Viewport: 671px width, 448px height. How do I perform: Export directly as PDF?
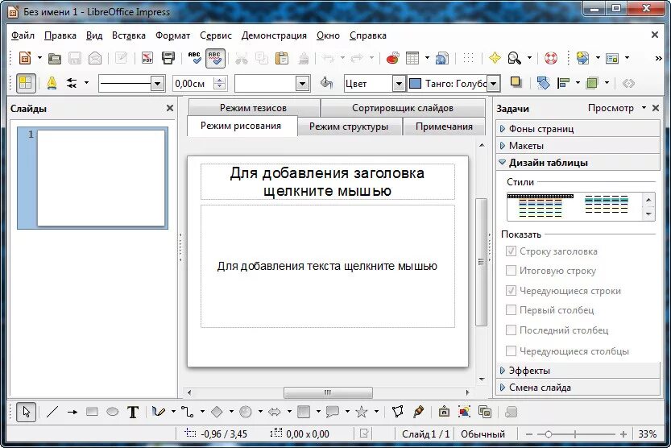coord(147,58)
